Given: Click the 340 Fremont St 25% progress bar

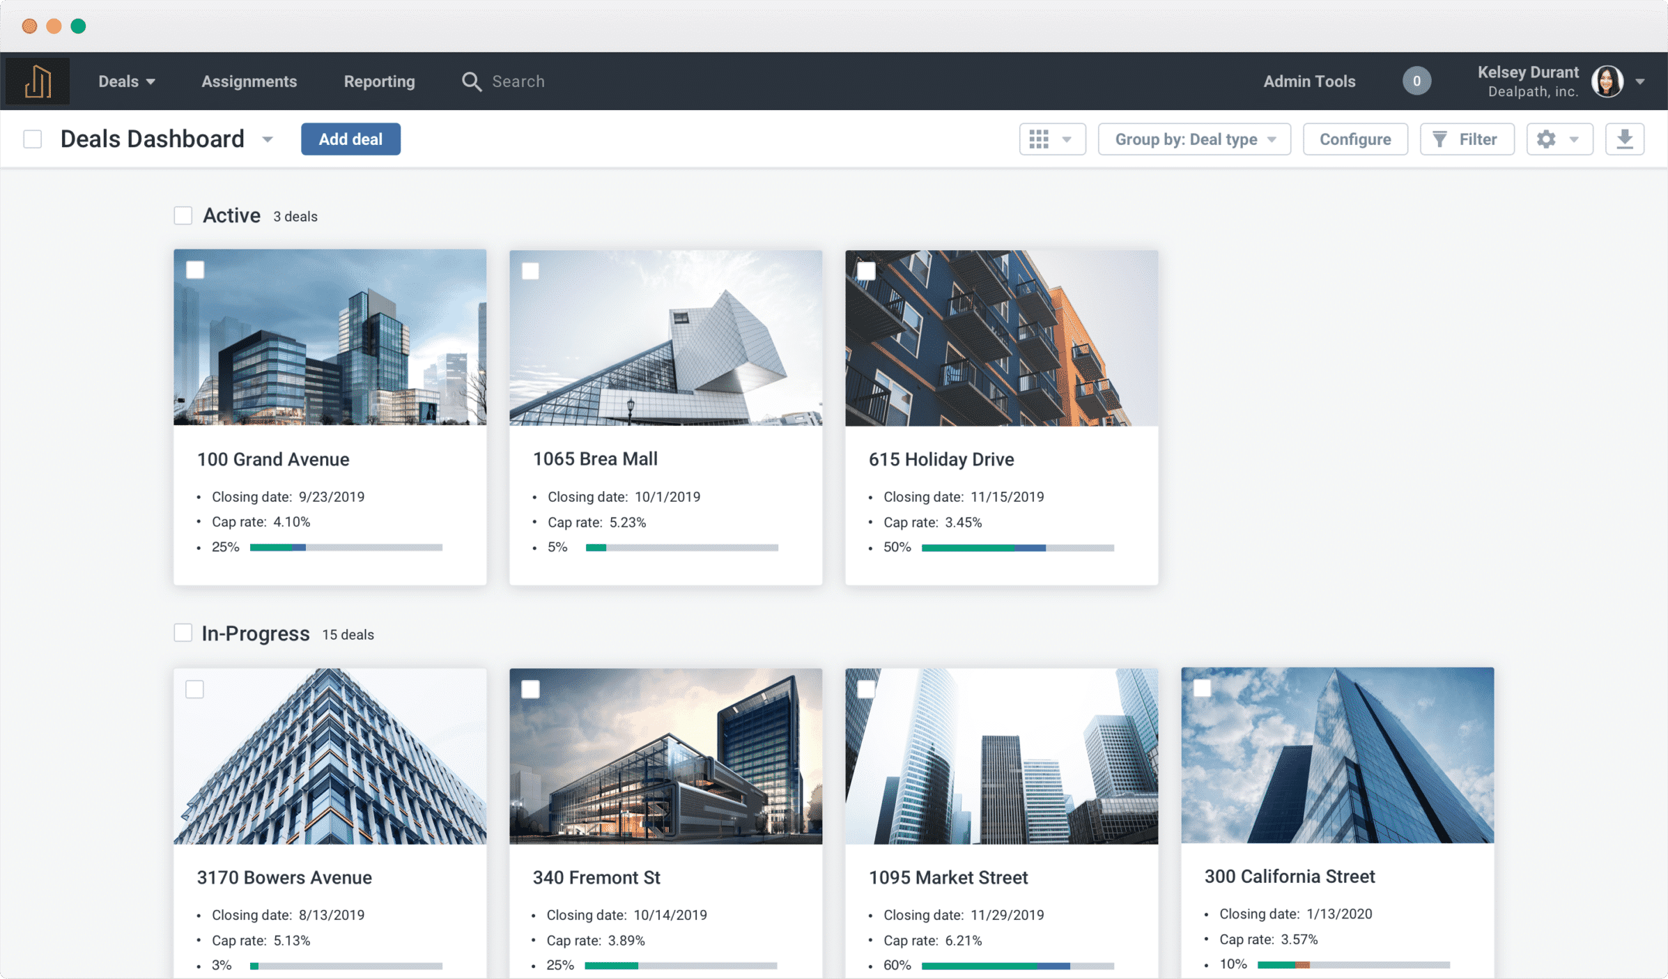Looking at the screenshot, I should [x=681, y=966].
